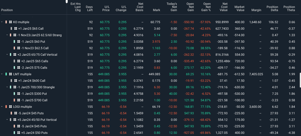Click the Days Left column header
Viewport: 301px width, 136px height.
point(89,8)
